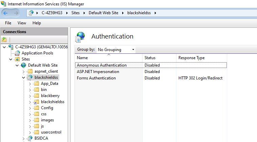Click Default Web Site in breadcrumb
This screenshot has height=142, width=257.
coord(103,13)
